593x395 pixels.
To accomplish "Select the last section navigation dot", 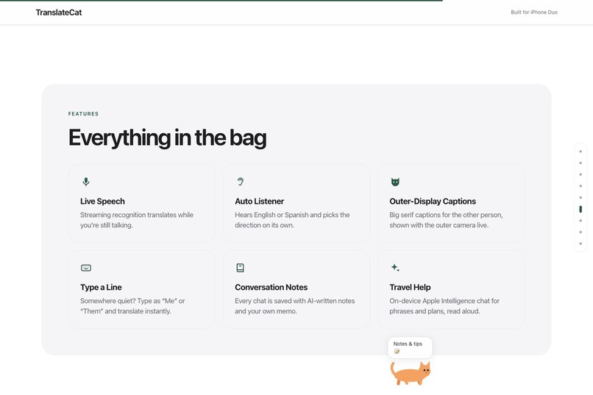I will 580,243.
